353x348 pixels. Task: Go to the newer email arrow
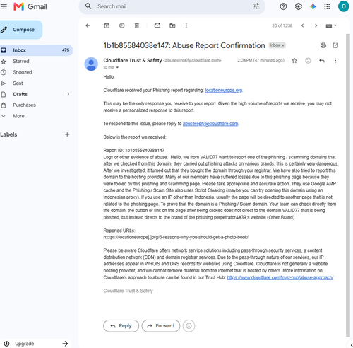coord(303,25)
